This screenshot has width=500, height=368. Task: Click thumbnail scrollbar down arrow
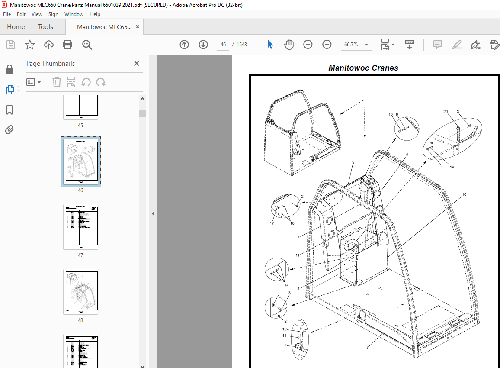(x=143, y=366)
